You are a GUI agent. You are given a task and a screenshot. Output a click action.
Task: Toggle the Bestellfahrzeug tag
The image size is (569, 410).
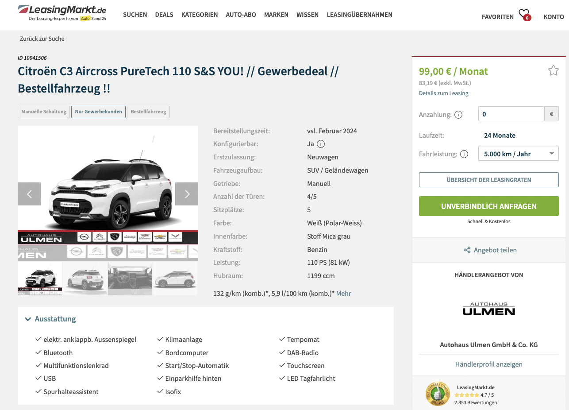(148, 112)
